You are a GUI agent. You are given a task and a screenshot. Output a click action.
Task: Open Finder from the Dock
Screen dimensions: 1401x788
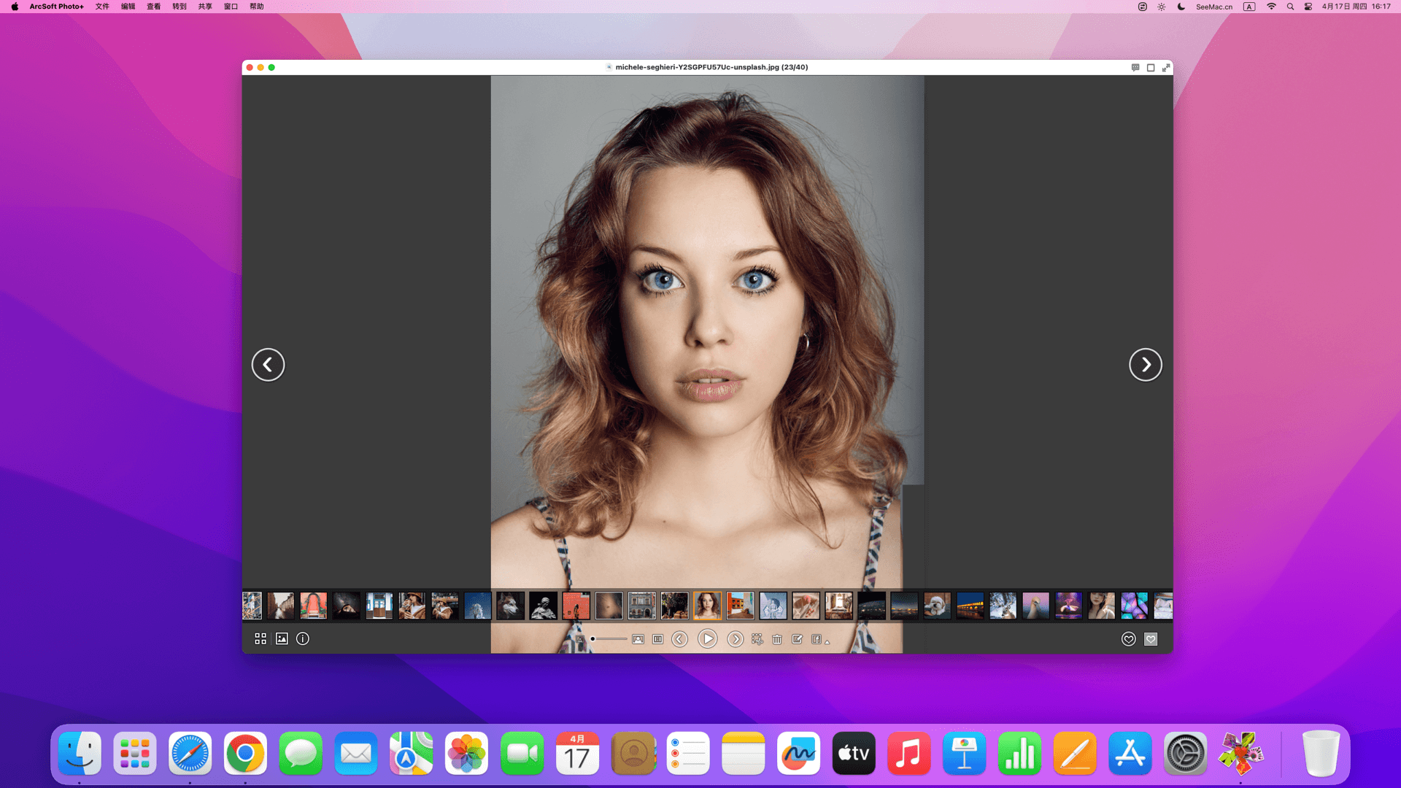(x=80, y=754)
